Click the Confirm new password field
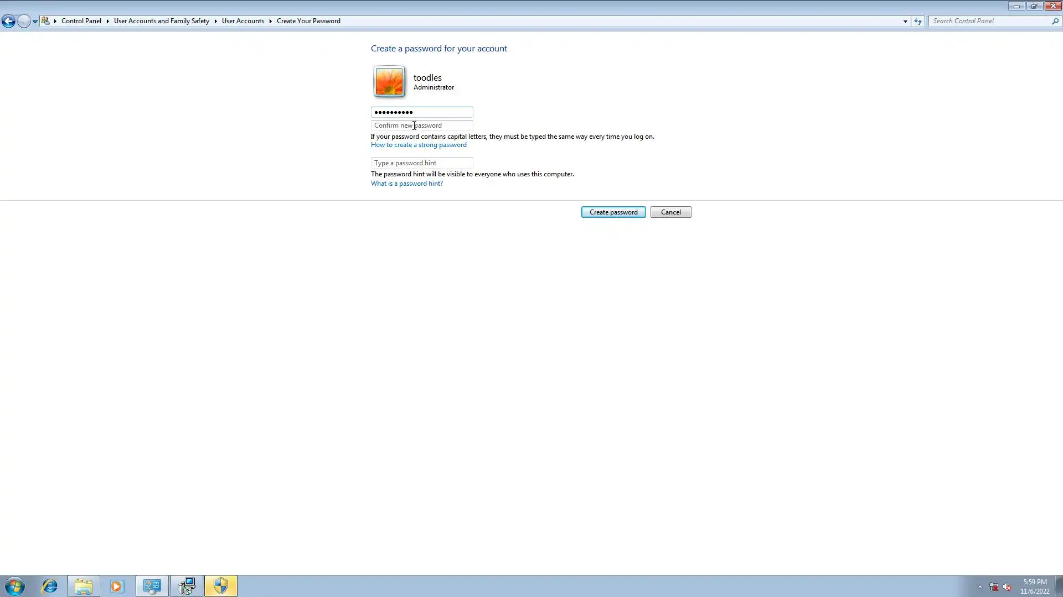 tap(422, 125)
